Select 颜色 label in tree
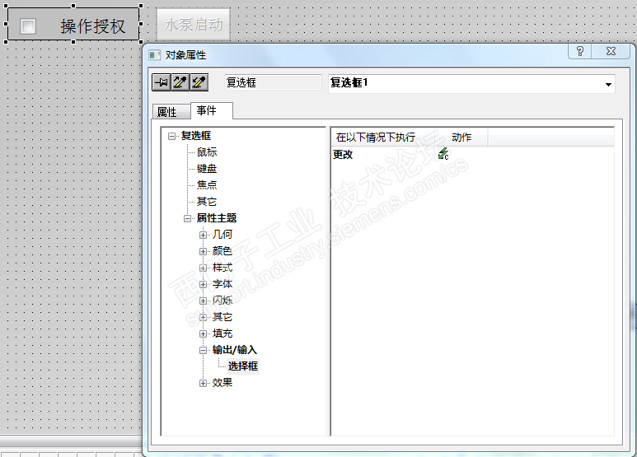 [x=222, y=251]
